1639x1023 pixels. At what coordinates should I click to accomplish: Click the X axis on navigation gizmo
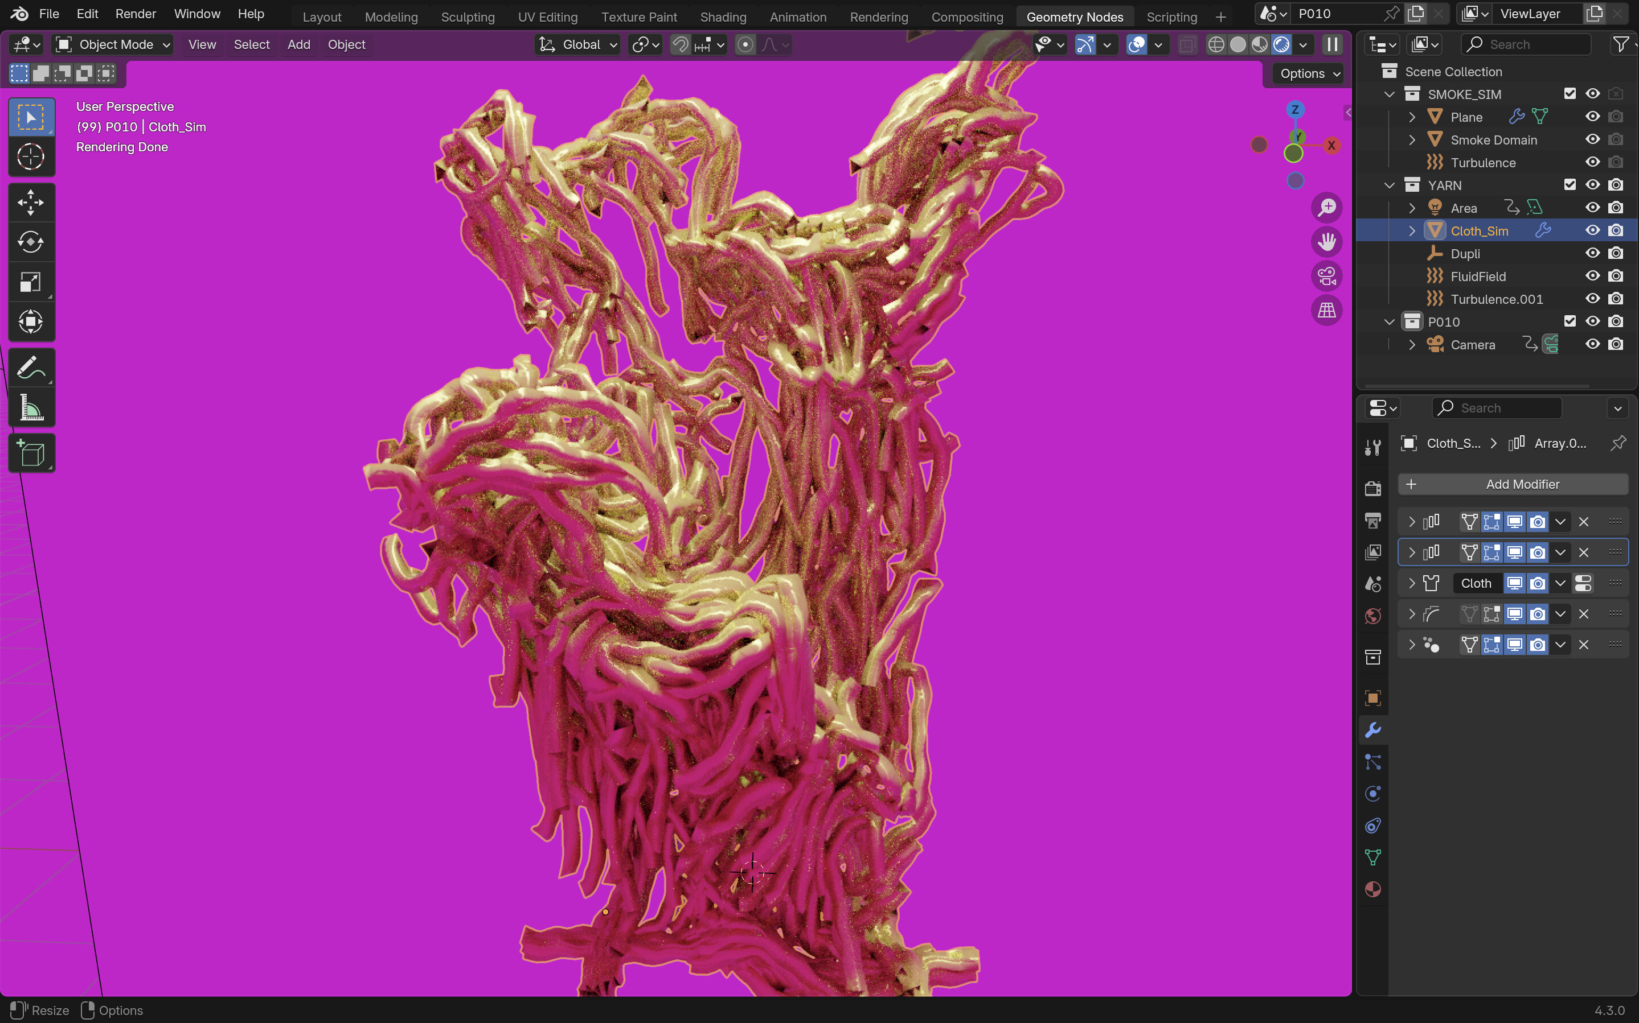pyautogui.click(x=1331, y=146)
